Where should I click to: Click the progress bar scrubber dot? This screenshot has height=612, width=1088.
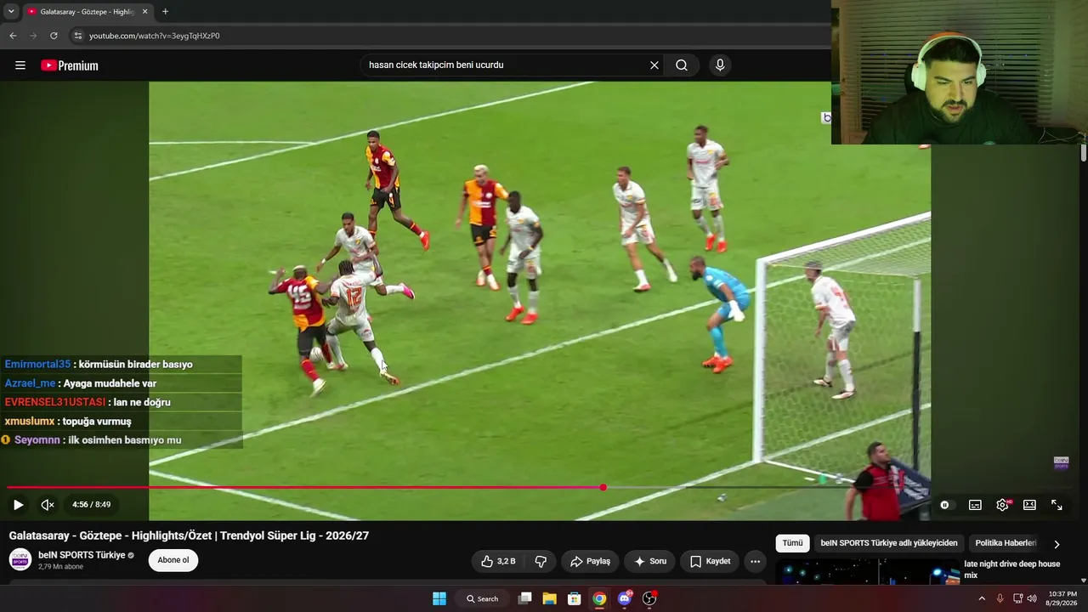603,488
